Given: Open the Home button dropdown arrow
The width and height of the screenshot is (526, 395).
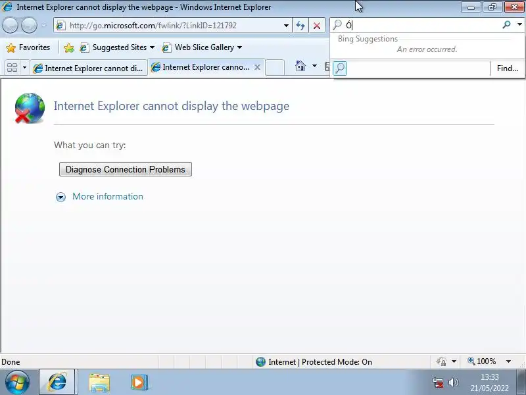Looking at the screenshot, I should 314,66.
